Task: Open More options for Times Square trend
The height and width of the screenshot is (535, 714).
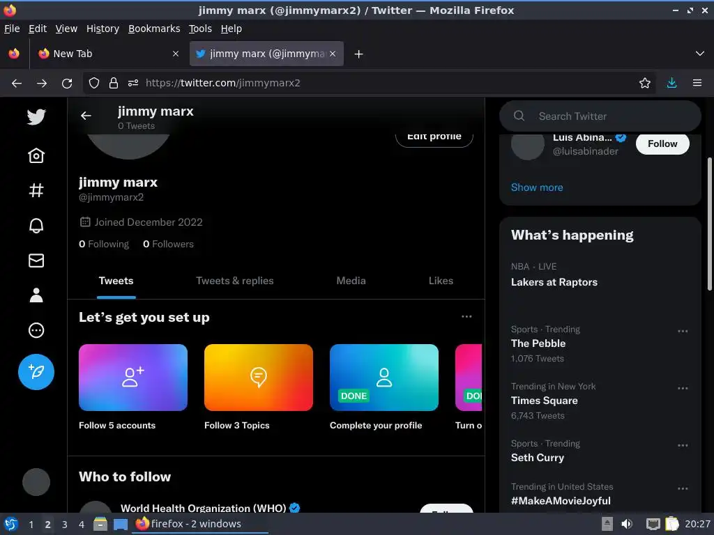Action: point(683,389)
